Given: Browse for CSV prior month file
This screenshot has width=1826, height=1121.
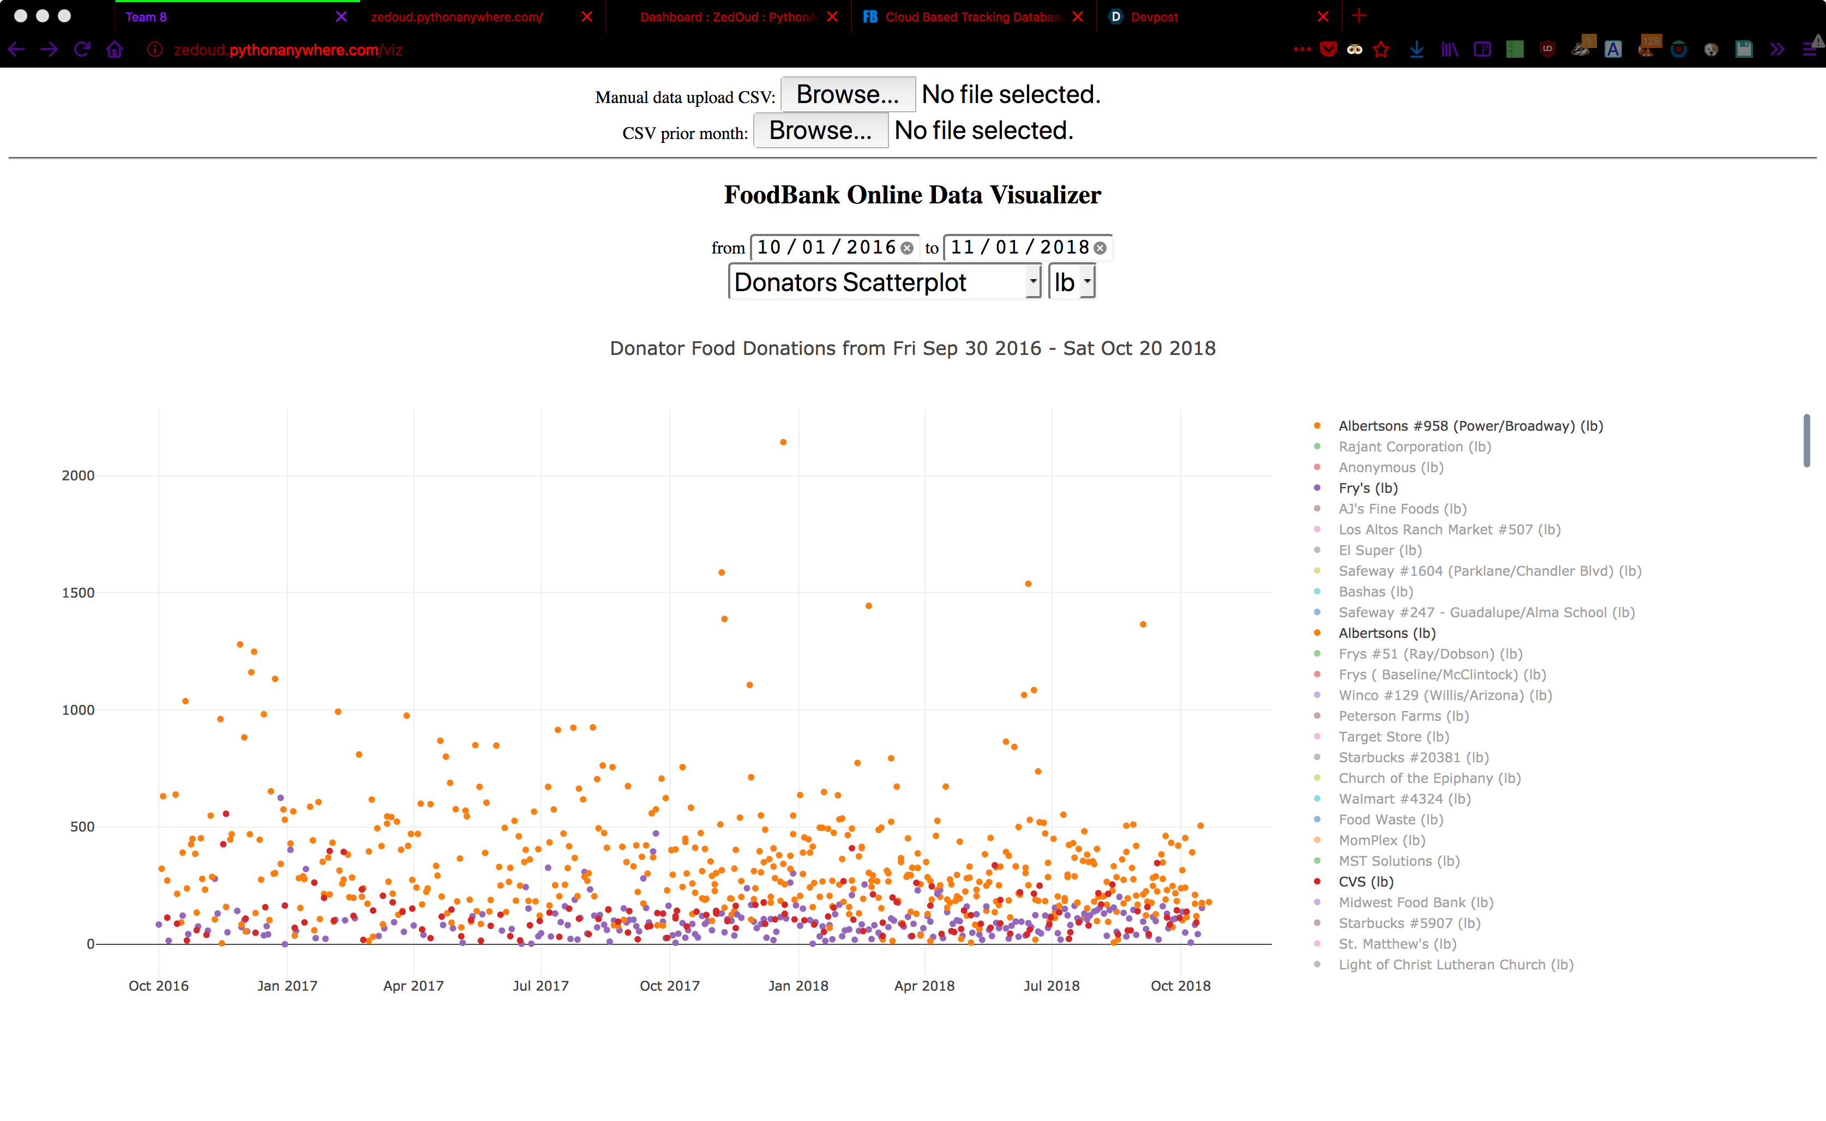Looking at the screenshot, I should (x=820, y=130).
